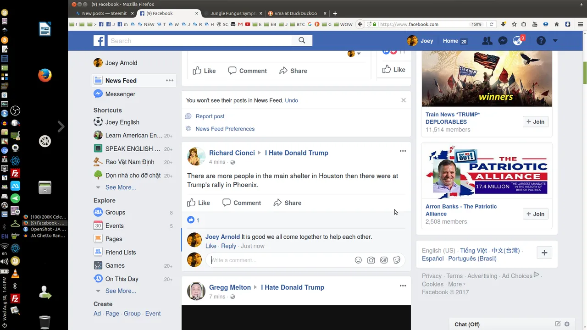587x330 pixels.
Task: Open Firefox home button
Action: [x=557, y=24]
